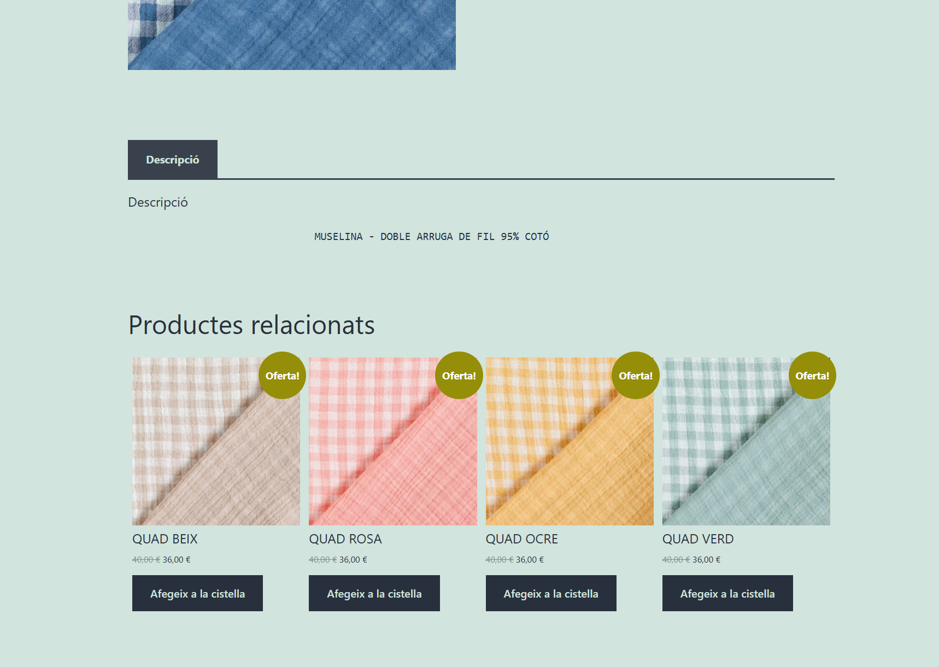
Task: Click the QUAD VERD 36,00 € price
Action: coord(706,560)
